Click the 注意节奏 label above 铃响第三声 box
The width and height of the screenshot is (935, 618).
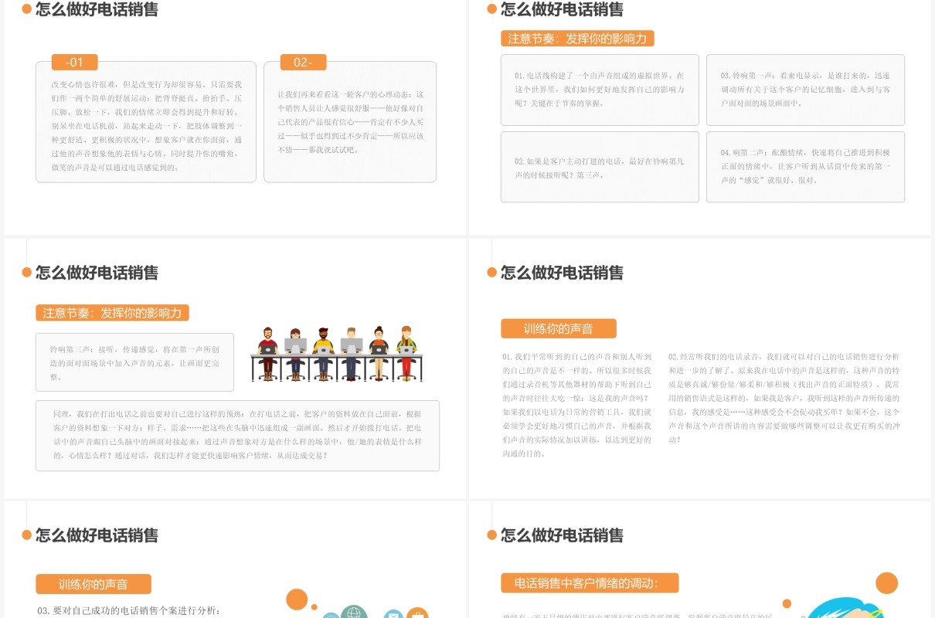112,313
